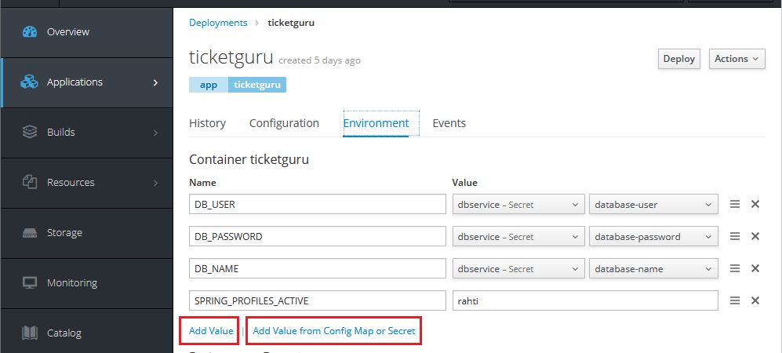The height and width of the screenshot is (353, 782).
Task: Grab the reorder handle for DB_PASSWORD row
Action: 735,236
